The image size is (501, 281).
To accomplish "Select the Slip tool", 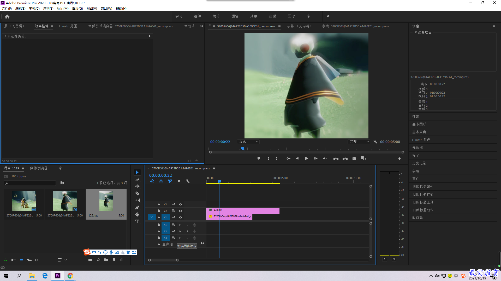I will (x=137, y=200).
